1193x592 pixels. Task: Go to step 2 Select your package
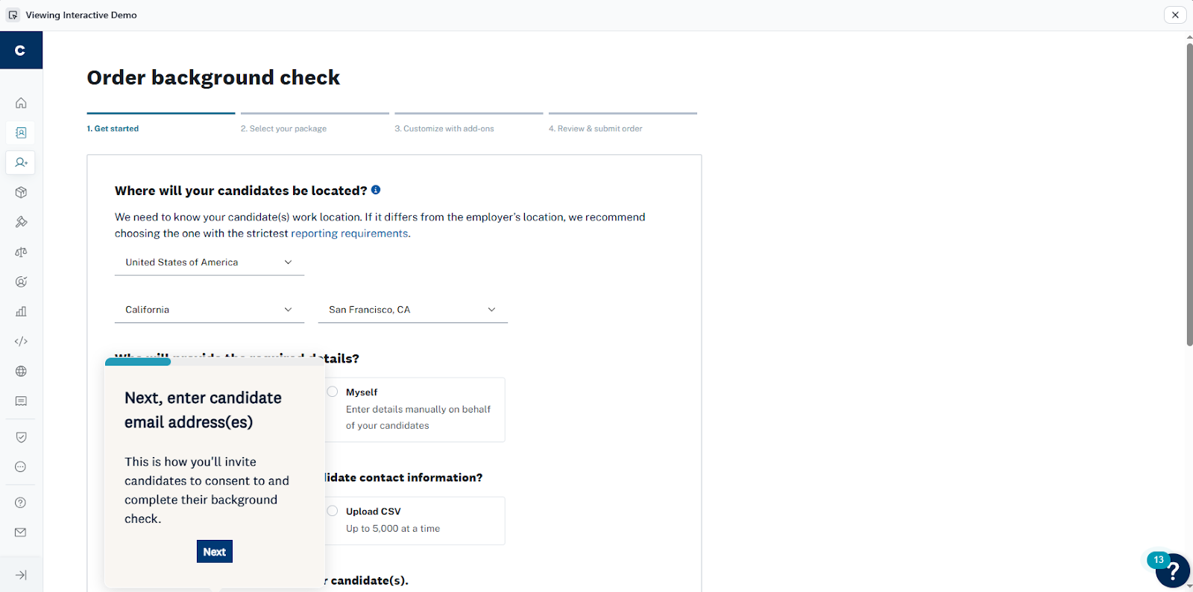click(284, 129)
